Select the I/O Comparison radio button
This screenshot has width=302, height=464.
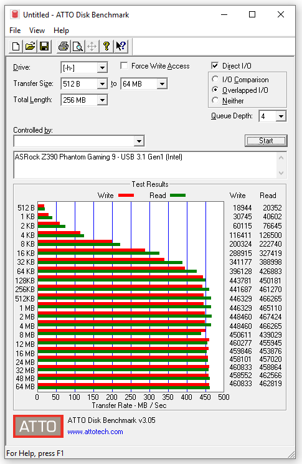215,79
